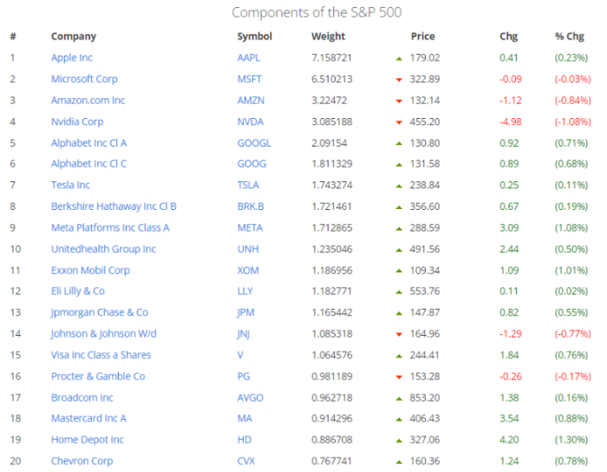Image resolution: width=607 pixels, height=472 pixels.
Task: Click the Apple weight value 7.158721
Action: click(x=332, y=57)
